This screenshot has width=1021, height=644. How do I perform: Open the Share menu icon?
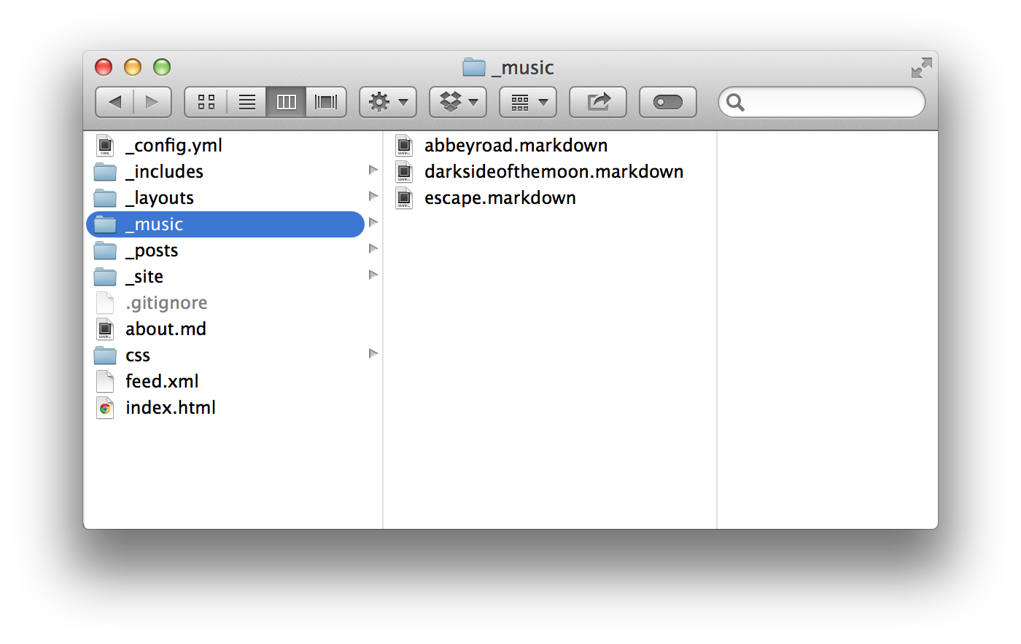tap(597, 102)
